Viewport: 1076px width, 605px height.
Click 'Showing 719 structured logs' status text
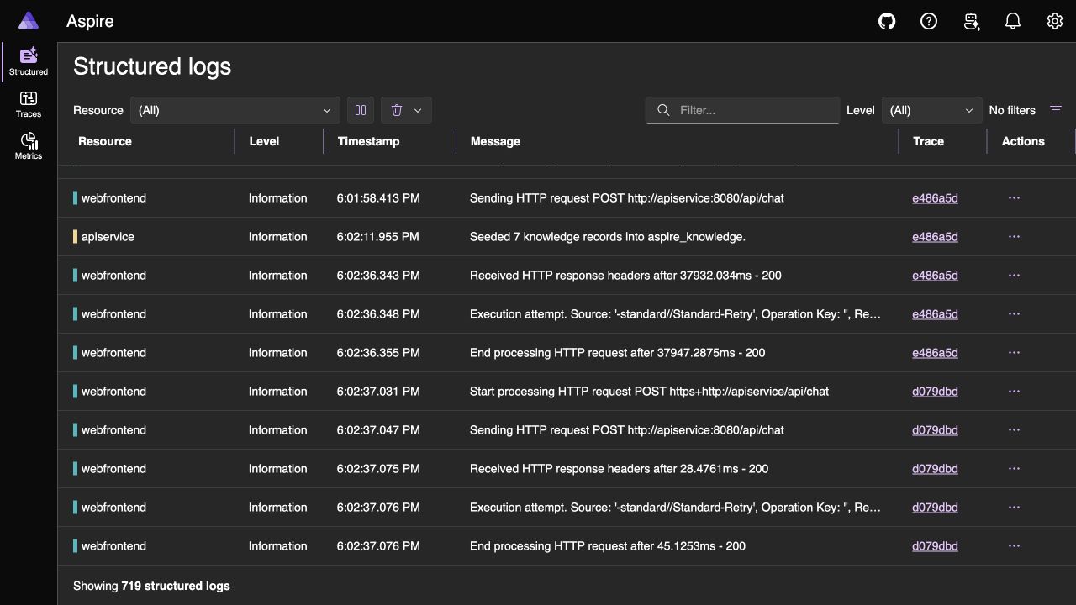pyautogui.click(x=151, y=586)
